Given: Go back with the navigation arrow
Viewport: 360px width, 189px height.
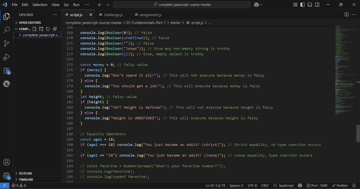Looking at the screenshot, I should (x=99, y=5).
